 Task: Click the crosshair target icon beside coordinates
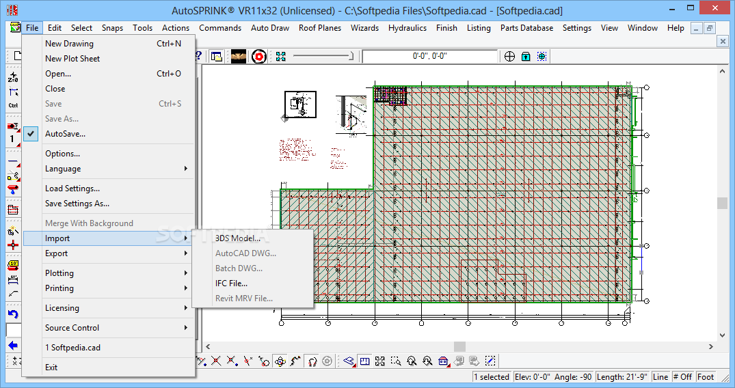[x=509, y=57]
